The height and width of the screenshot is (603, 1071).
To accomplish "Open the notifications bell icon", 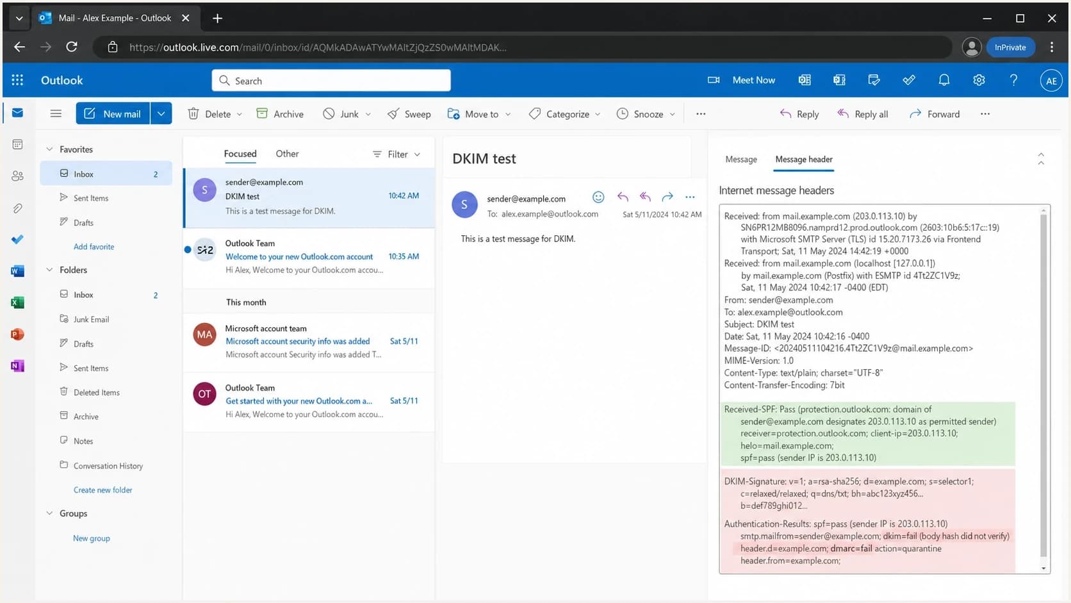I will click(x=944, y=80).
